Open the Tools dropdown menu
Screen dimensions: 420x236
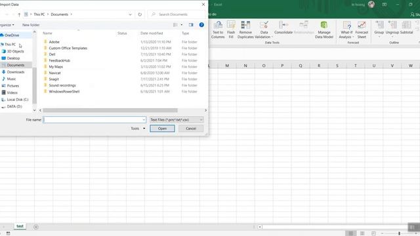(x=138, y=128)
